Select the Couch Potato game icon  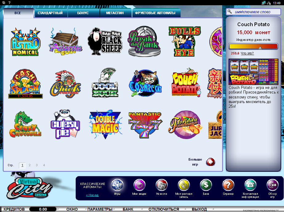(186, 83)
